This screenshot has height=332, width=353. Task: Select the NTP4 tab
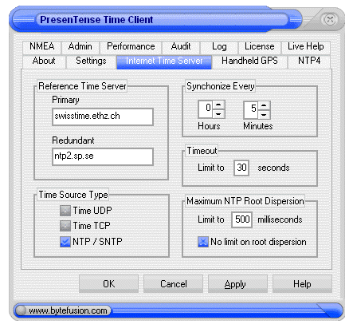pyautogui.click(x=309, y=61)
